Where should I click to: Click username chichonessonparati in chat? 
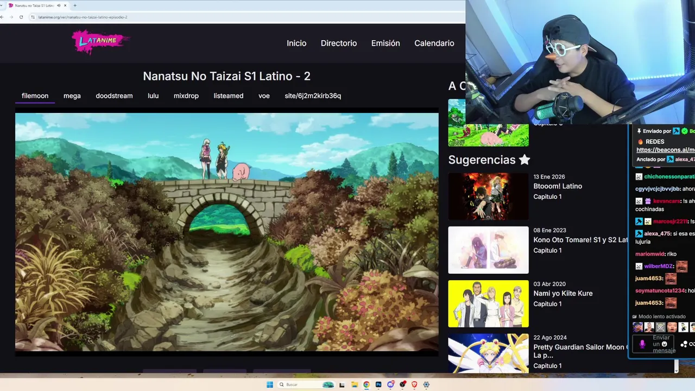(x=669, y=176)
